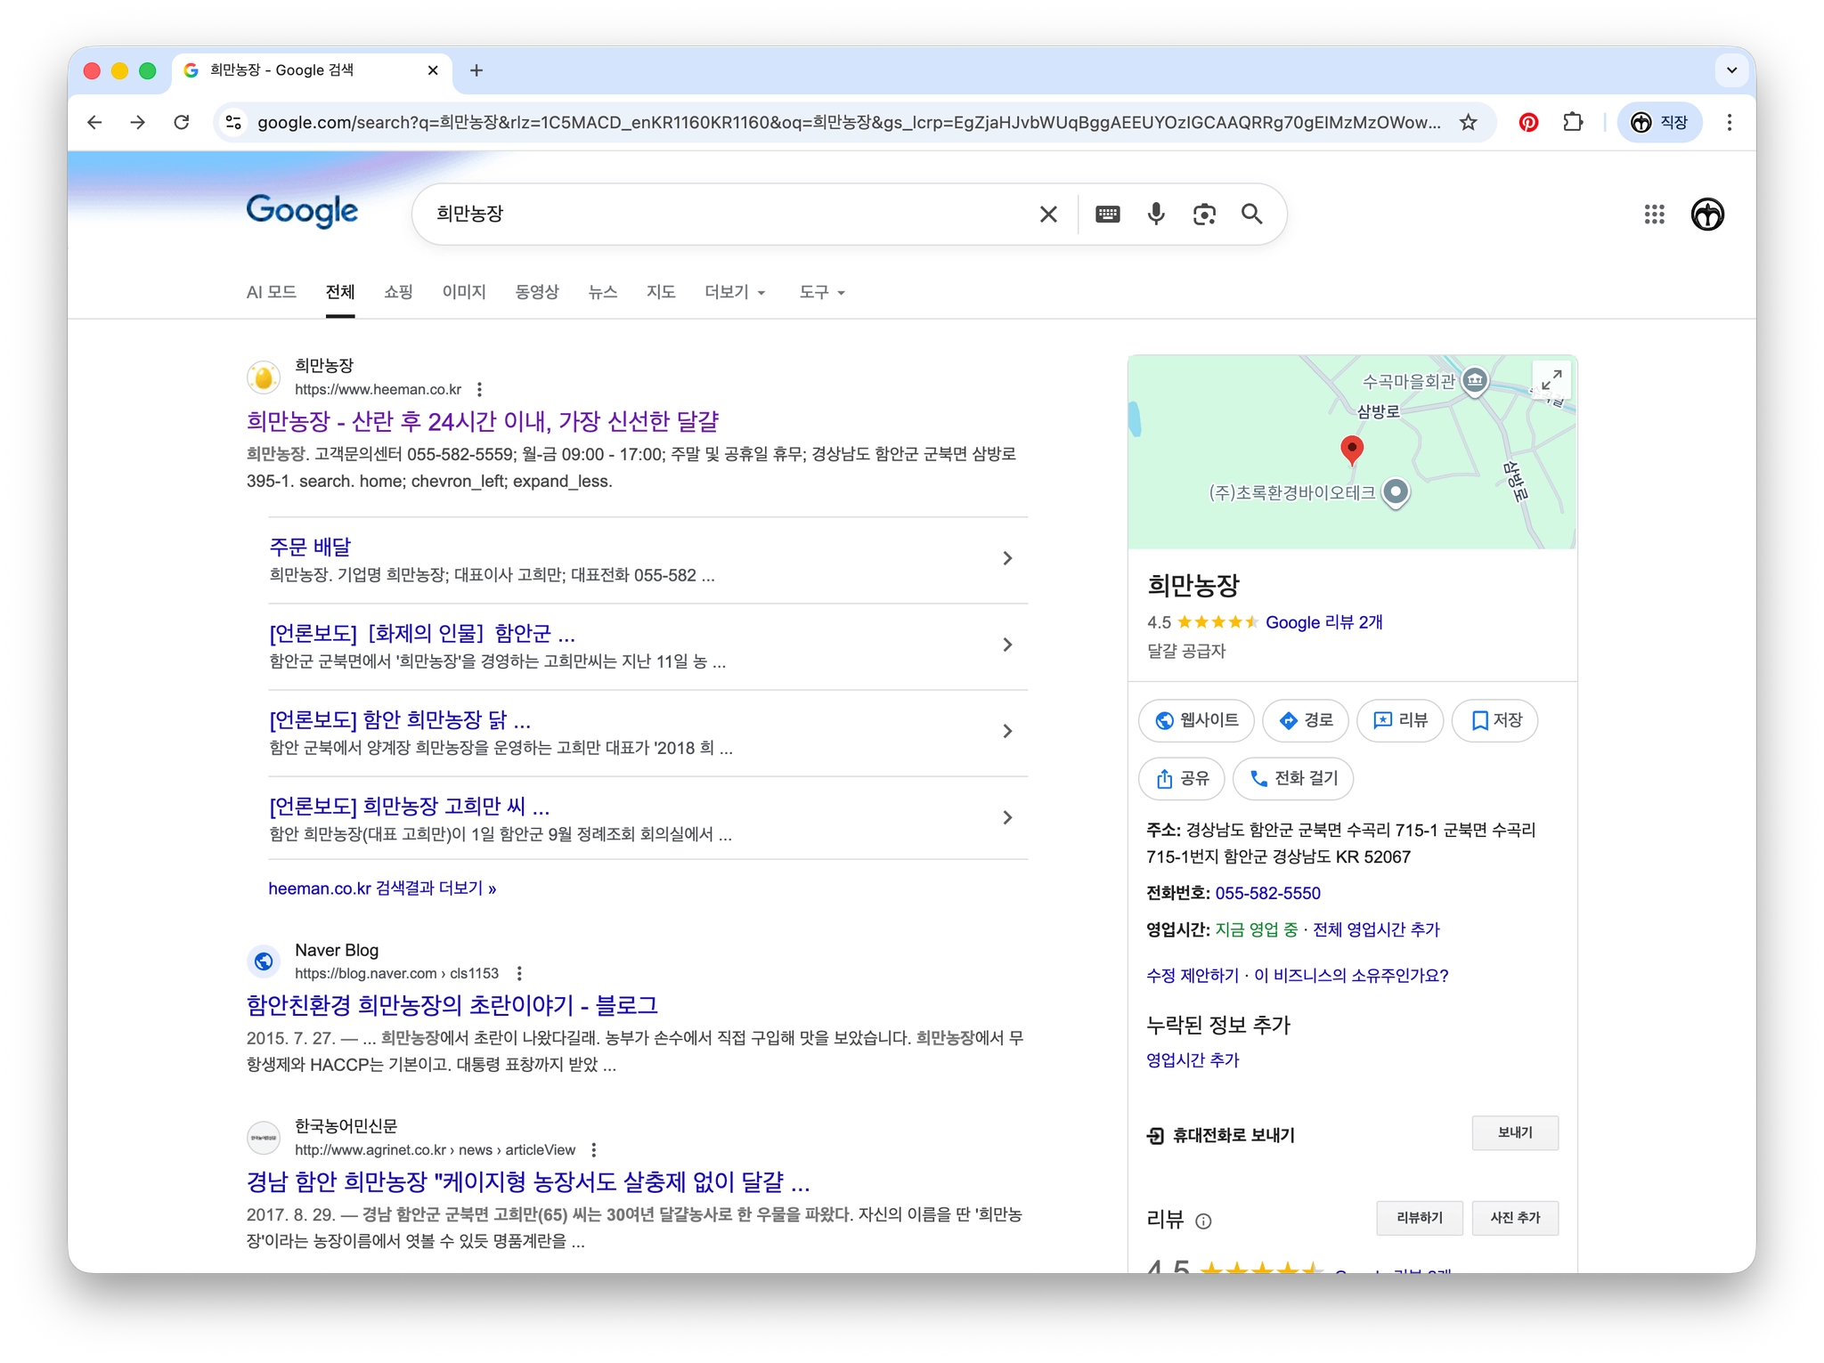Viewport: 1824px width, 1363px height.
Task: Expand the 주문 배달 sitelink arrow
Action: (x=1007, y=558)
